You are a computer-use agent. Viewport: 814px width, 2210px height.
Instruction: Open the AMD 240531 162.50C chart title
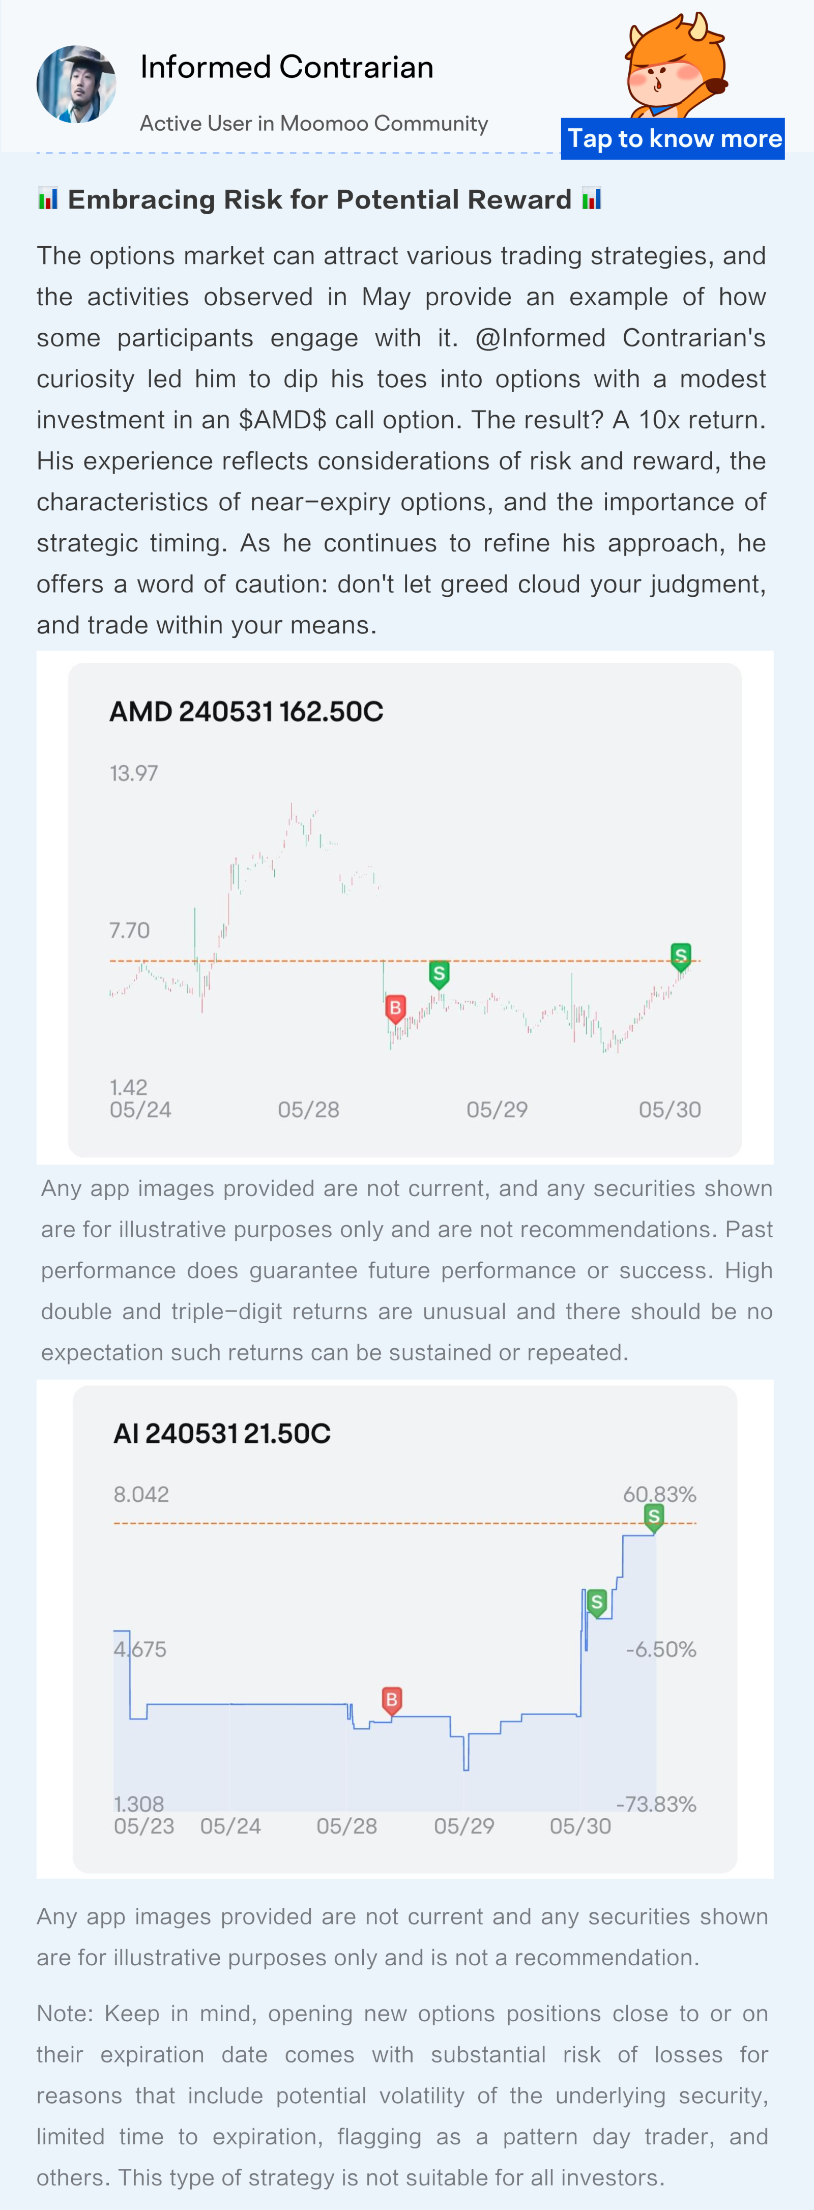[x=246, y=711]
